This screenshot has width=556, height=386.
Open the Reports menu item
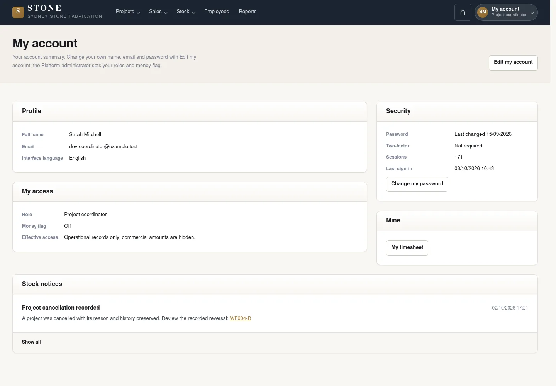click(x=247, y=12)
